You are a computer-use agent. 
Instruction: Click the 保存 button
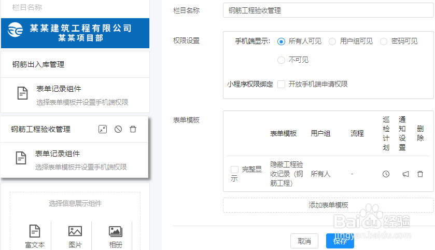point(340,241)
